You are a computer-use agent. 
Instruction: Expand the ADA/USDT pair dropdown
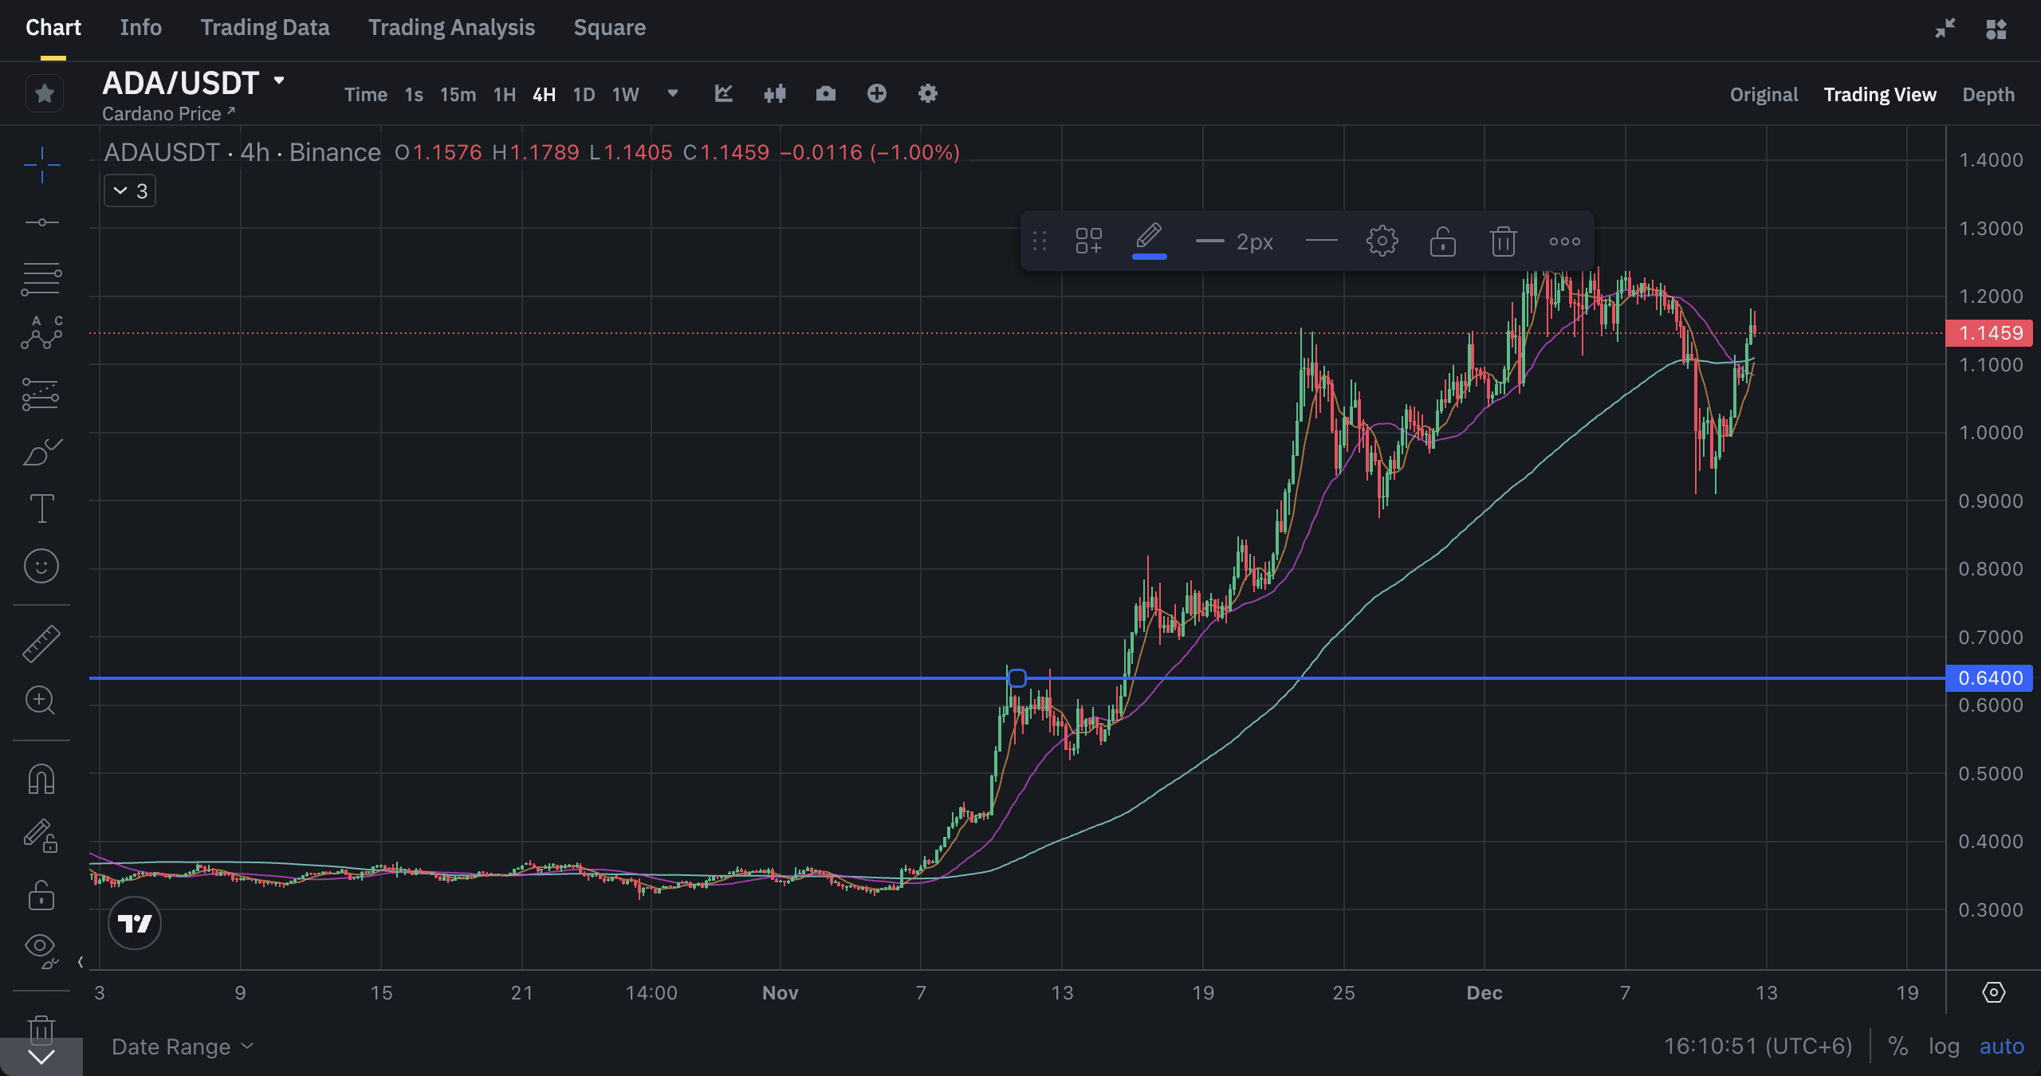[x=279, y=81]
